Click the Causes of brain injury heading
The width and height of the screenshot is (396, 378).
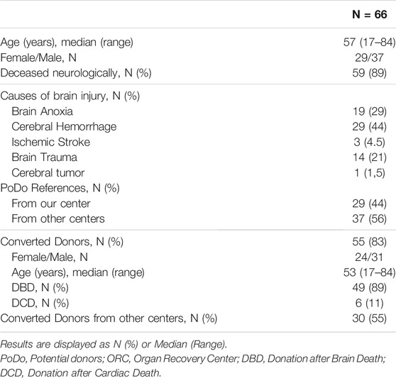(70, 96)
